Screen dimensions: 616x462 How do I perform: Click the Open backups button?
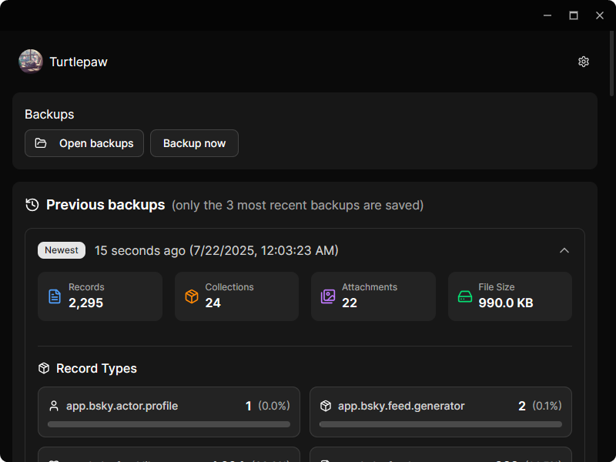pyautogui.click(x=85, y=143)
